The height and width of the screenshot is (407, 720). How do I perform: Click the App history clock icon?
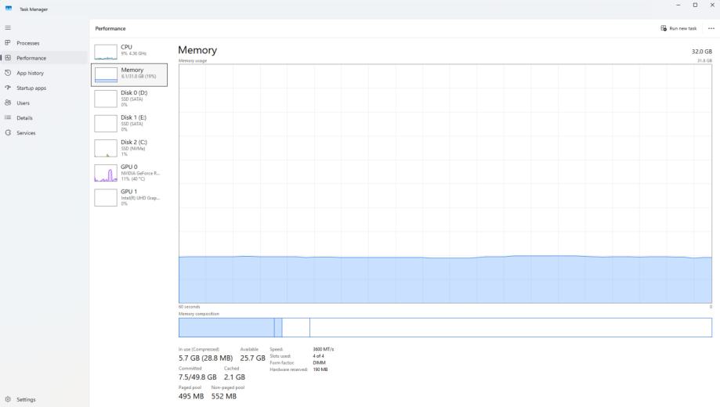click(8, 73)
